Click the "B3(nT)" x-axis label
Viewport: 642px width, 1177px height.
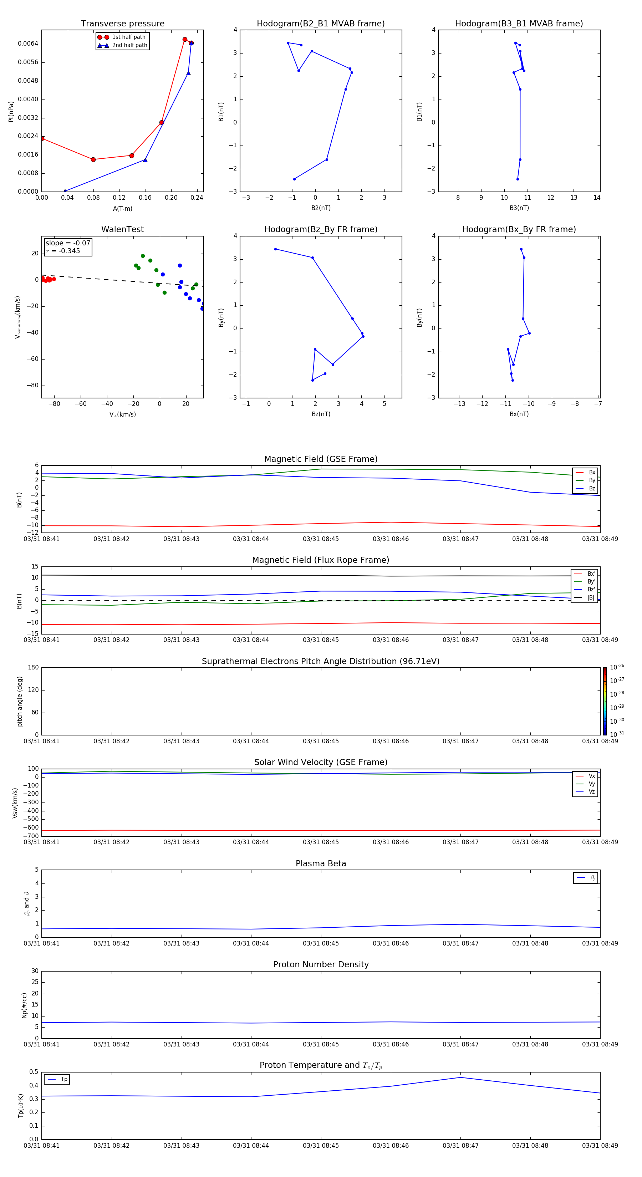[x=519, y=208]
